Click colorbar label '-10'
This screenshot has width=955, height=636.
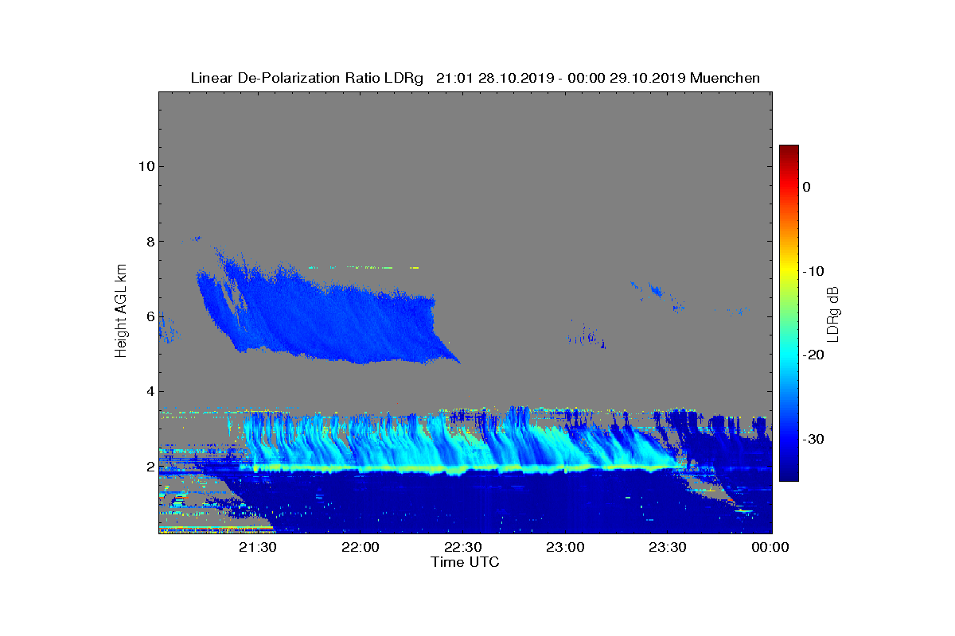(x=813, y=271)
